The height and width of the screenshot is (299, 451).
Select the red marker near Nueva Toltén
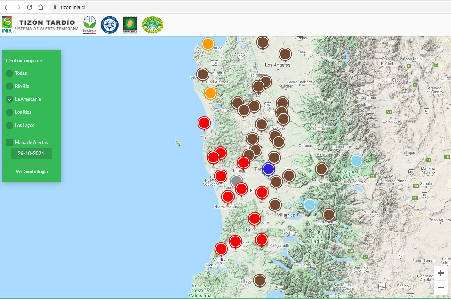pos(228,196)
